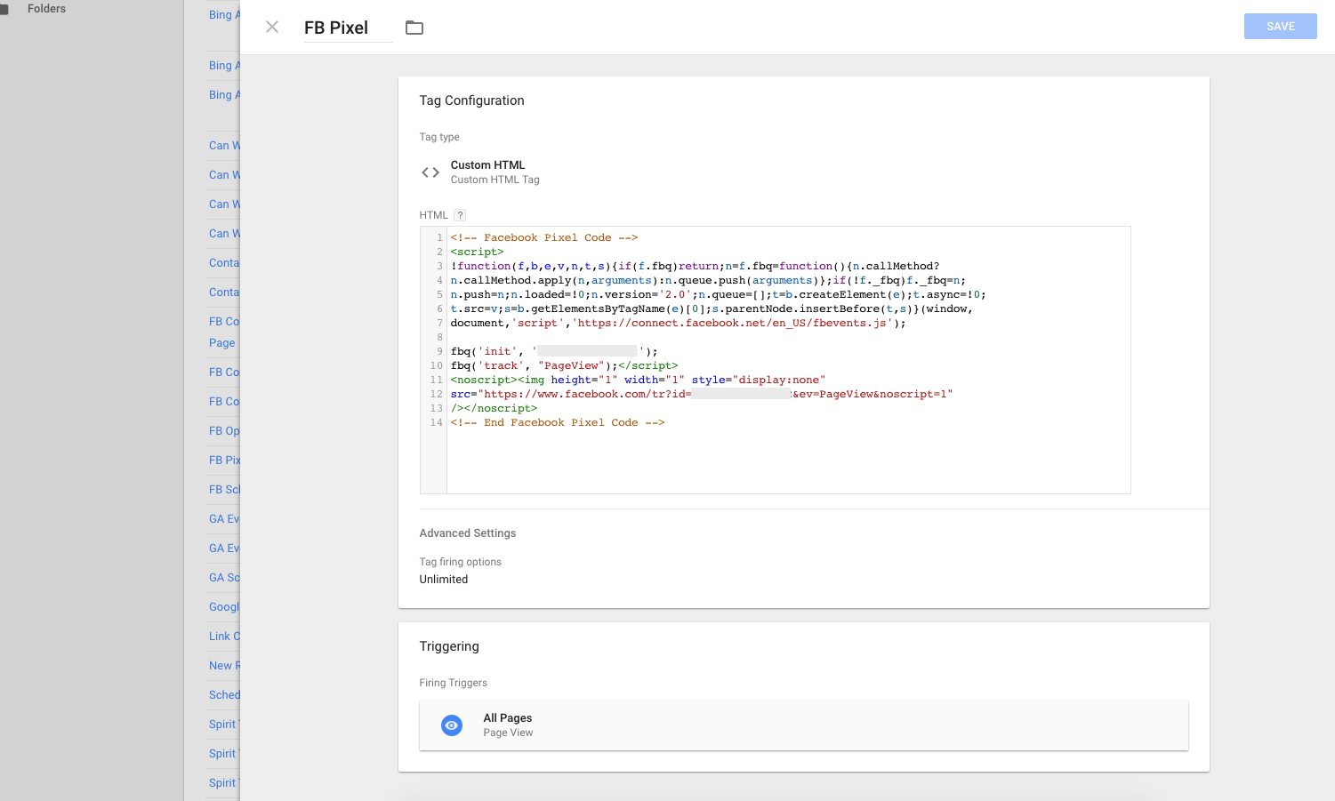Viewport: 1335px width, 801px height.
Task: Open the Sched tag in list
Action: pos(224,695)
